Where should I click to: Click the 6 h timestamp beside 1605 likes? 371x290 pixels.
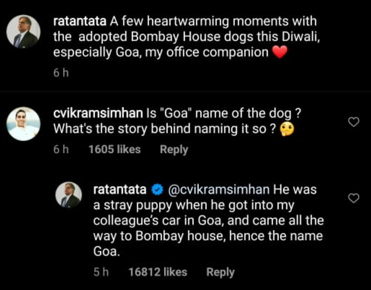(60, 149)
